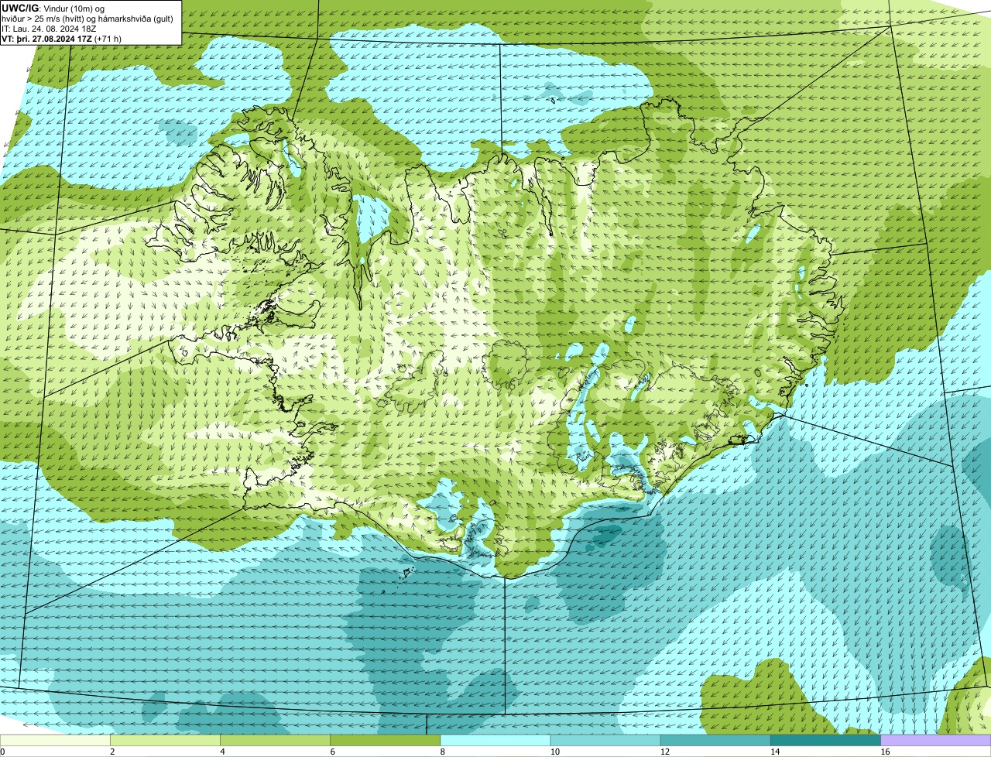Pick the 10–12 m/s light teal legend swatch
Image resolution: width=991 pixels, height=757 pixels.
(605, 740)
